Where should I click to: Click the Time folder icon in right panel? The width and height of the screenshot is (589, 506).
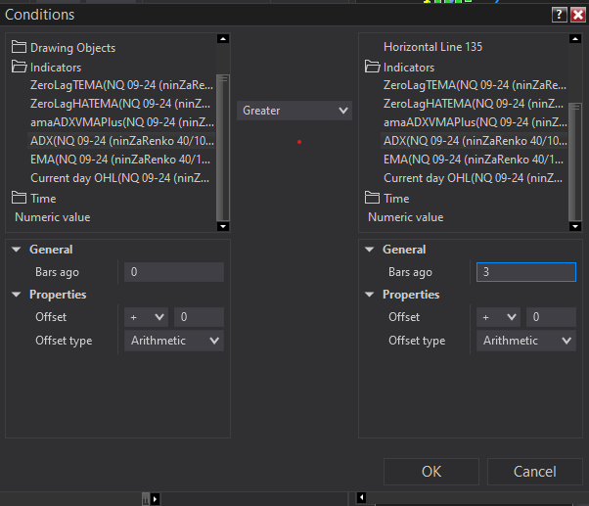[372, 198]
